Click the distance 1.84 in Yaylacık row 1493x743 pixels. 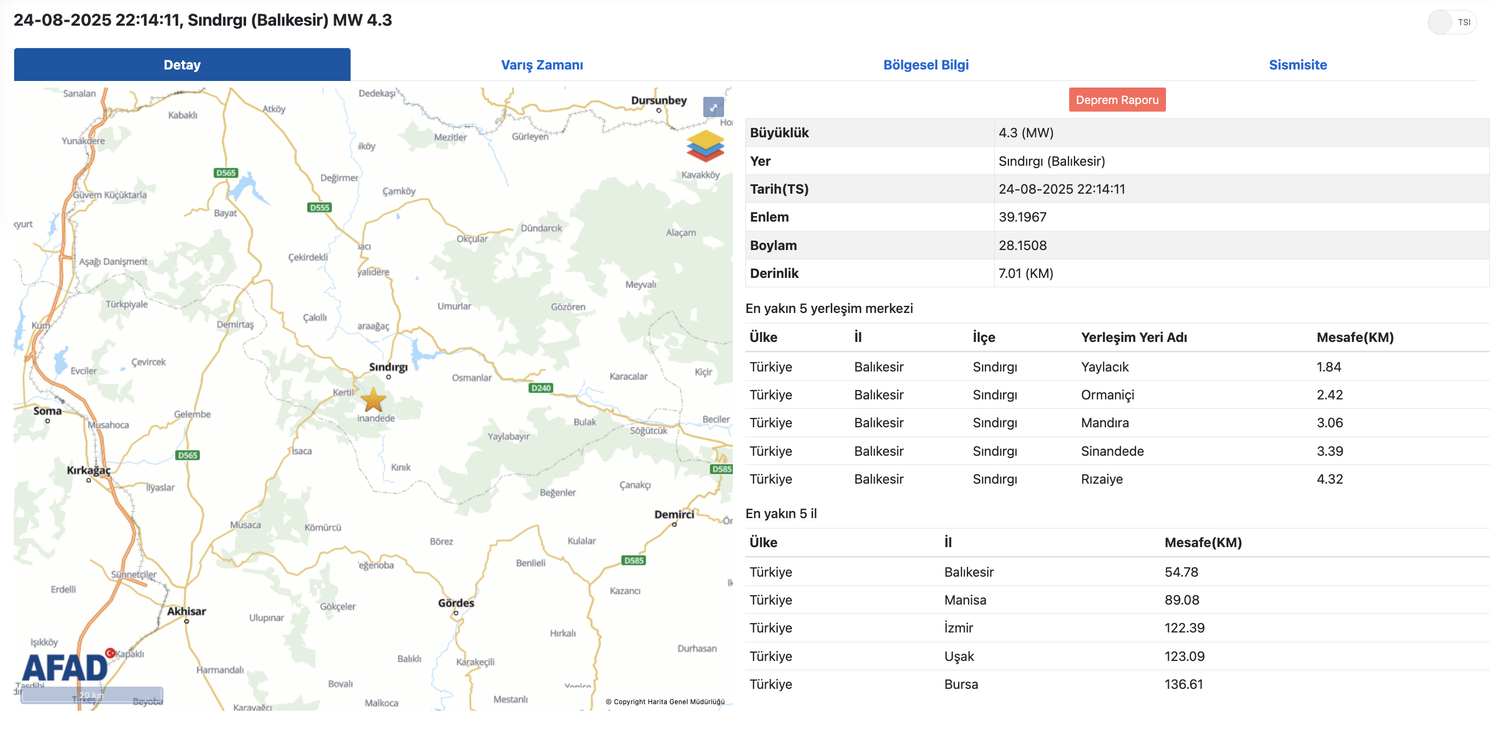pyautogui.click(x=1328, y=367)
